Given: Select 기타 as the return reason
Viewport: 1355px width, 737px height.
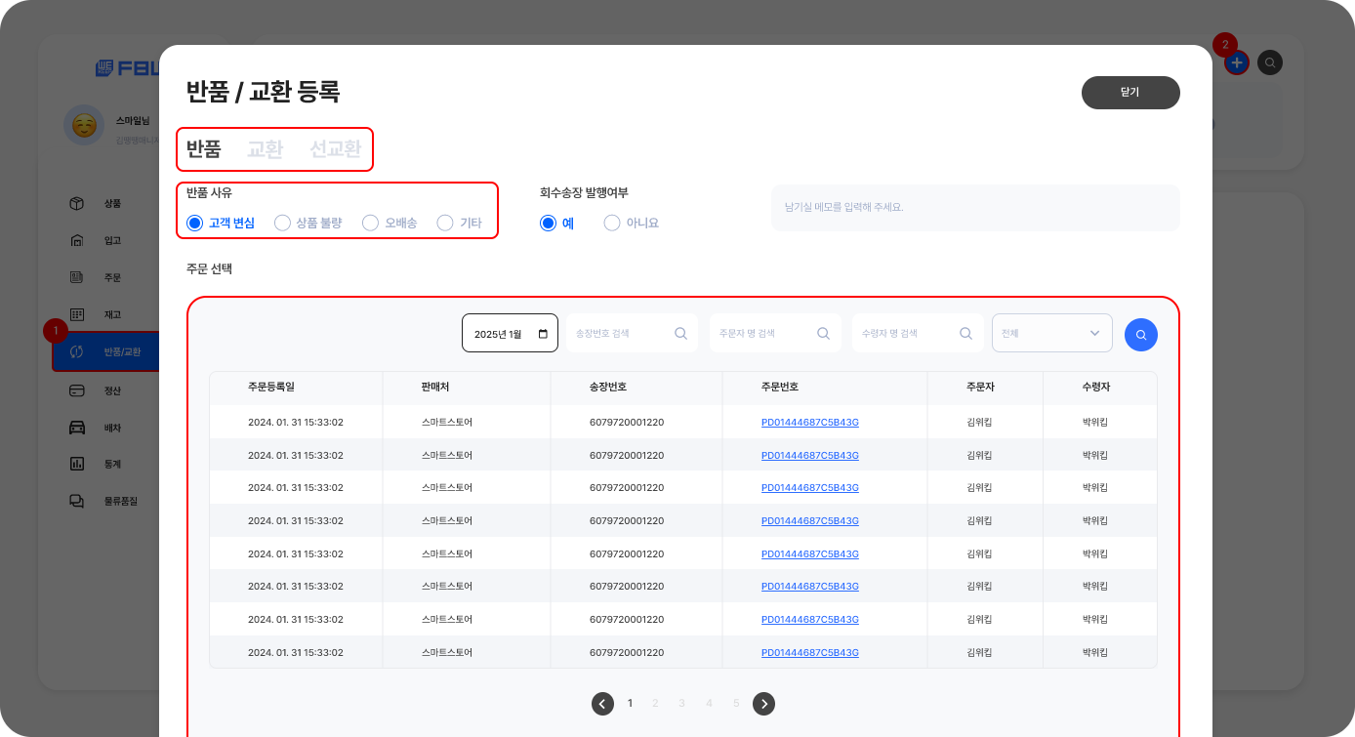Looking at the screenshot, I should pyautogui.click(x=459, y=223).
